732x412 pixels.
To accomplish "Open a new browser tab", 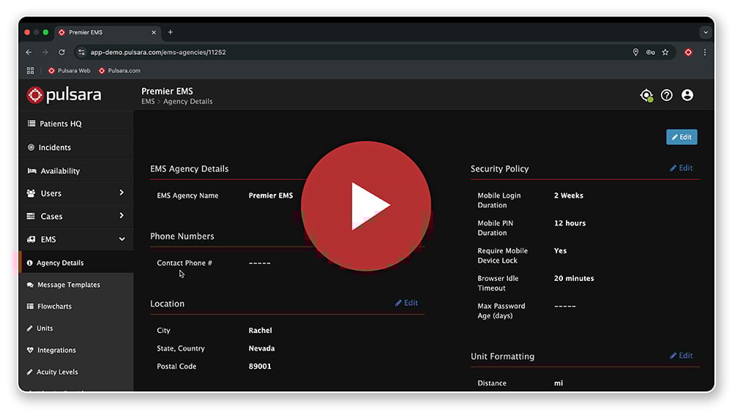I will (x=171, y=32).
